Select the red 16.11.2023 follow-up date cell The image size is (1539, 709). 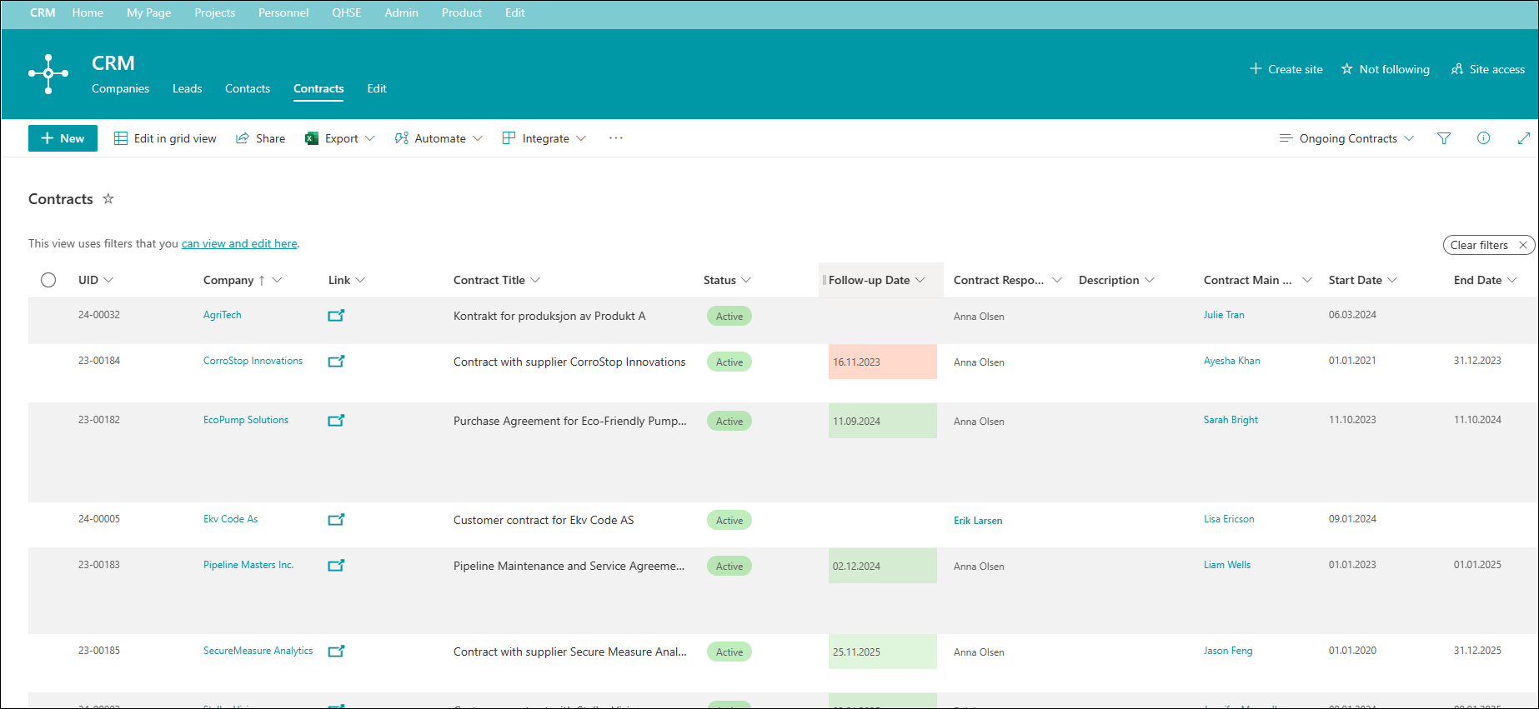882,362
